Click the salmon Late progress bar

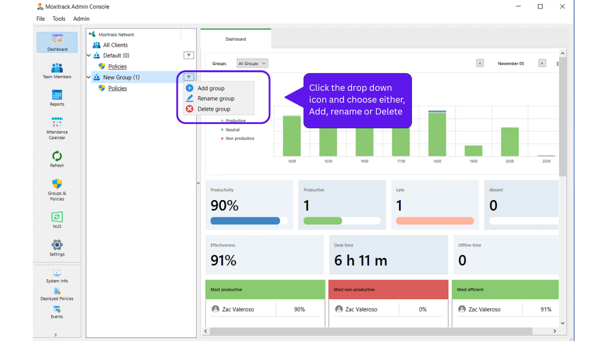435,221
